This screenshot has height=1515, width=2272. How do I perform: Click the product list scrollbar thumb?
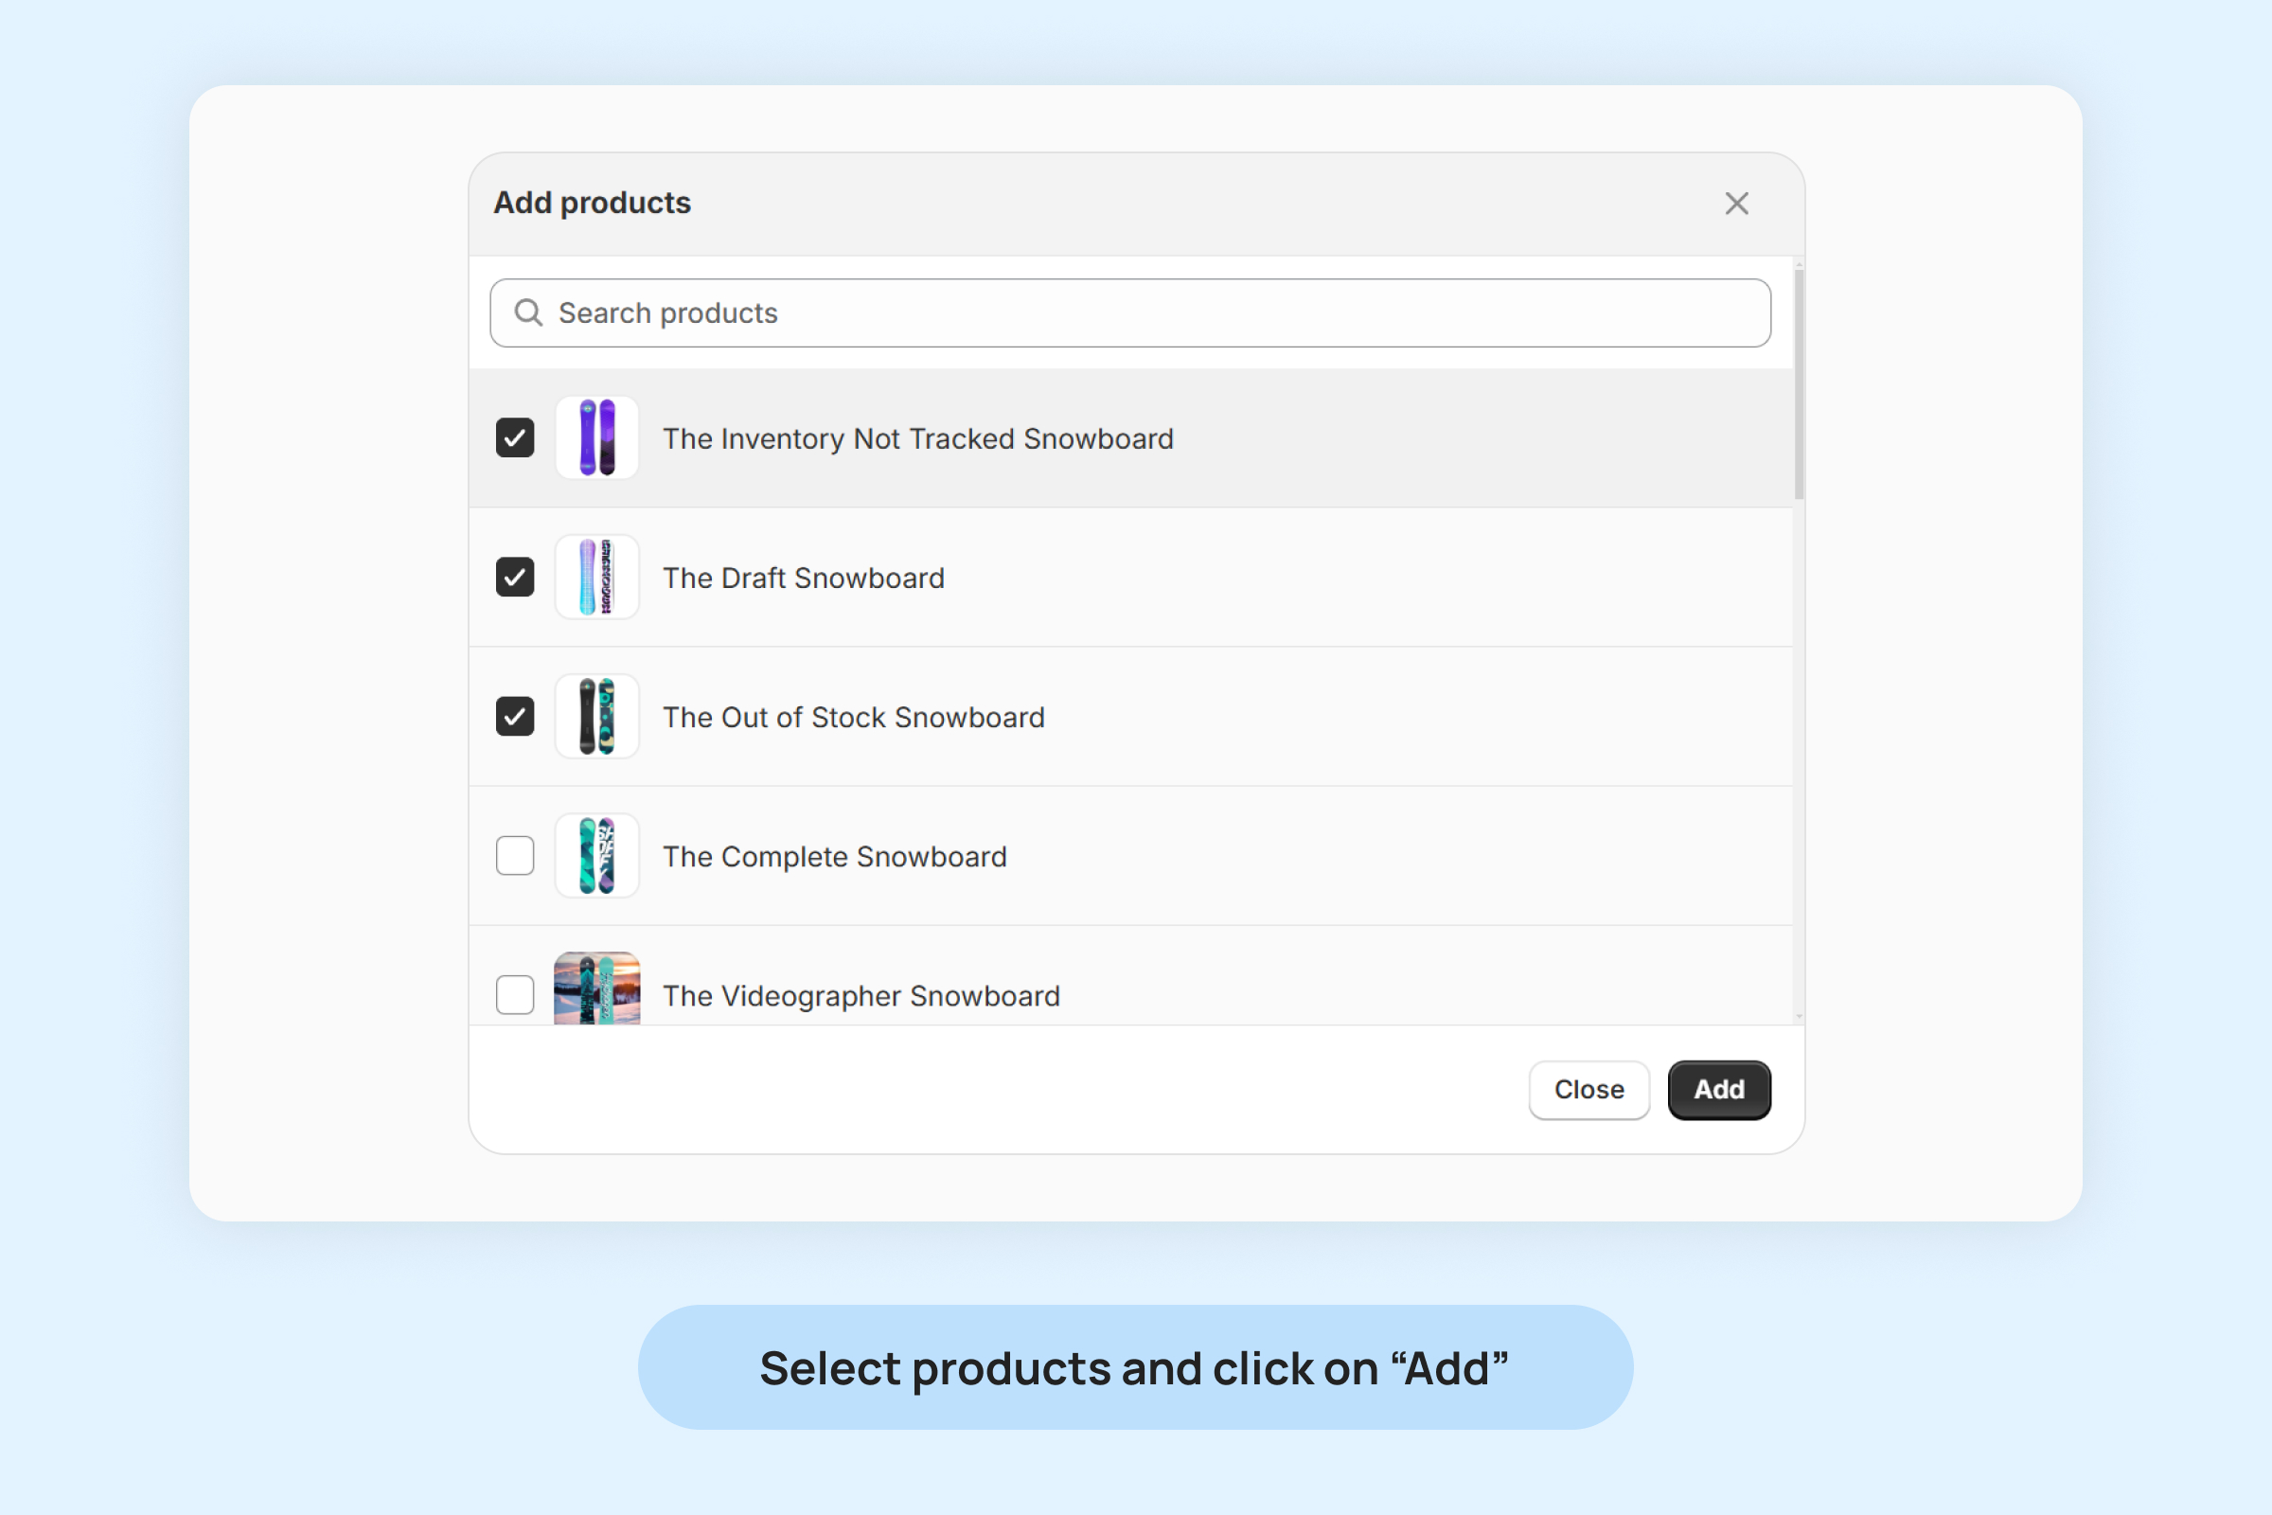point(1799,384)
